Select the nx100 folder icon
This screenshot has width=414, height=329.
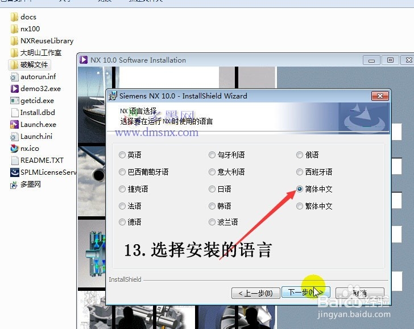pyautogui.click(x=14, y=29)
